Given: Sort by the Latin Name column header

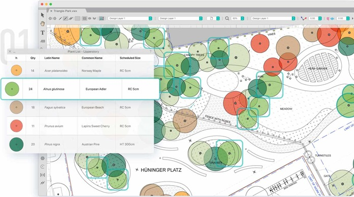Looking at the screenshot, I should click(x=52, y=58).
